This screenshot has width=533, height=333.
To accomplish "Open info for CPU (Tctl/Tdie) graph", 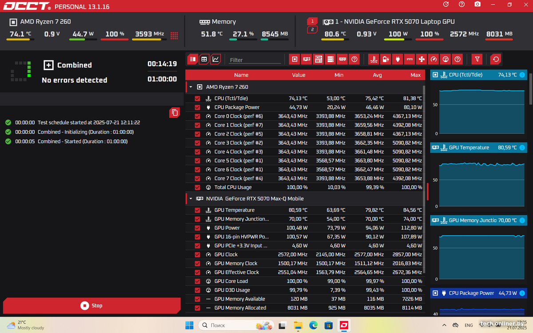I will coord(522,75).
